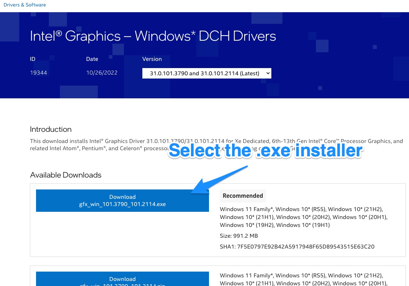Click the ID column label
This screenshot has height=286, width=409.
(32, 59)
